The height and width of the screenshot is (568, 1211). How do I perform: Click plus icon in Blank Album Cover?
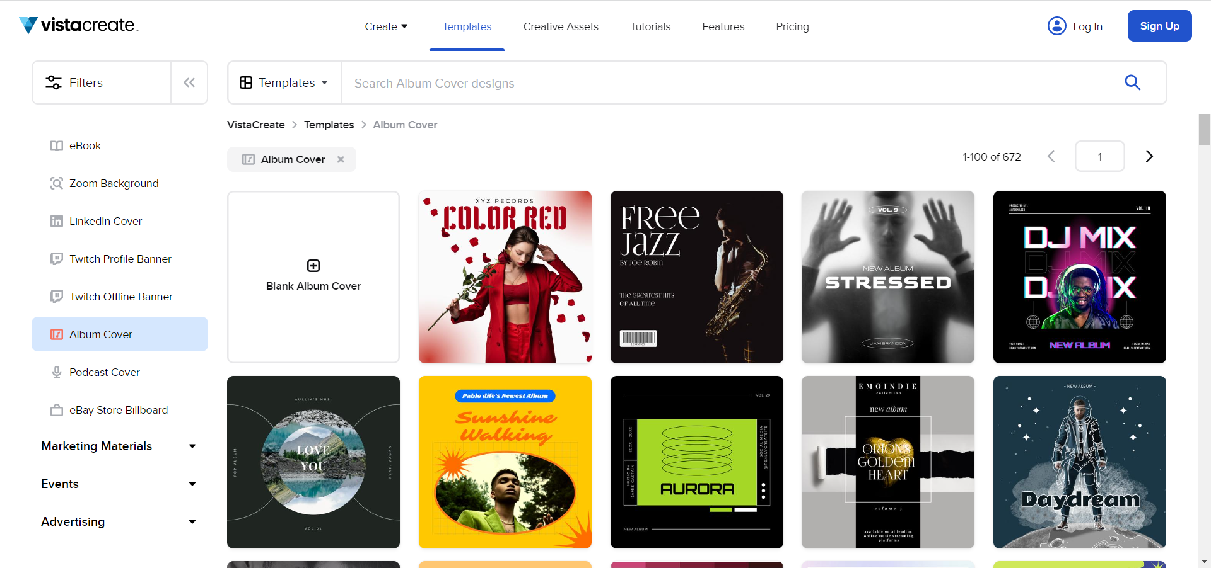[x=313, y=266]
